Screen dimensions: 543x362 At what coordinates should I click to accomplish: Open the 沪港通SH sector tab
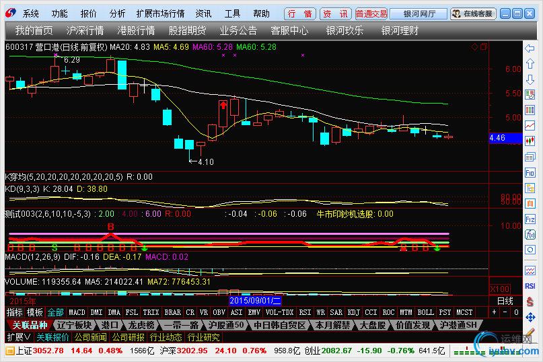tap(458, 325)
